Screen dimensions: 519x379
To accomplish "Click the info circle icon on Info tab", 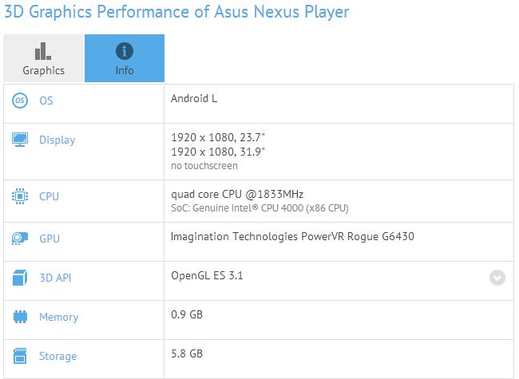I will click(125, 50).
